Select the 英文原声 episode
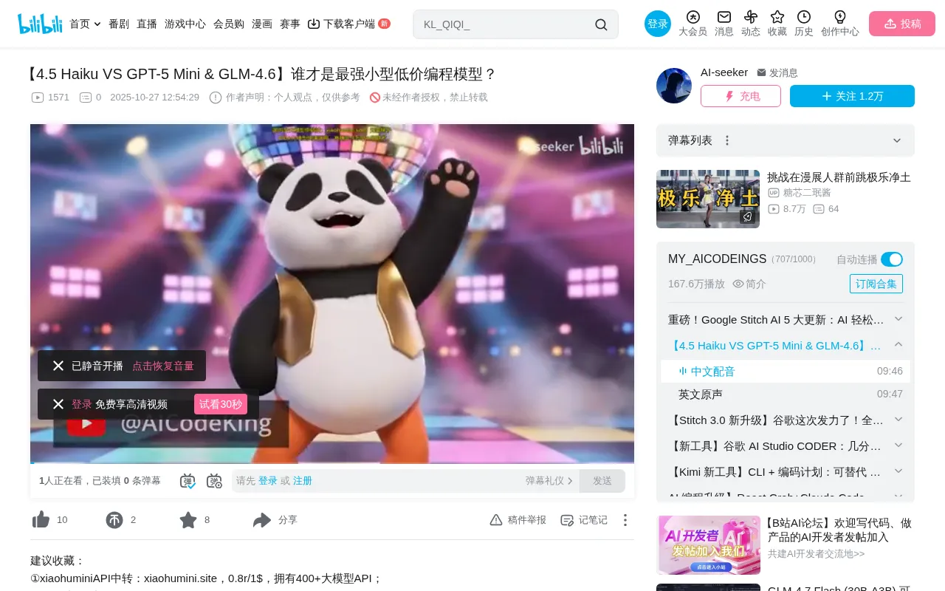945x591 pixels. (786, 394)
